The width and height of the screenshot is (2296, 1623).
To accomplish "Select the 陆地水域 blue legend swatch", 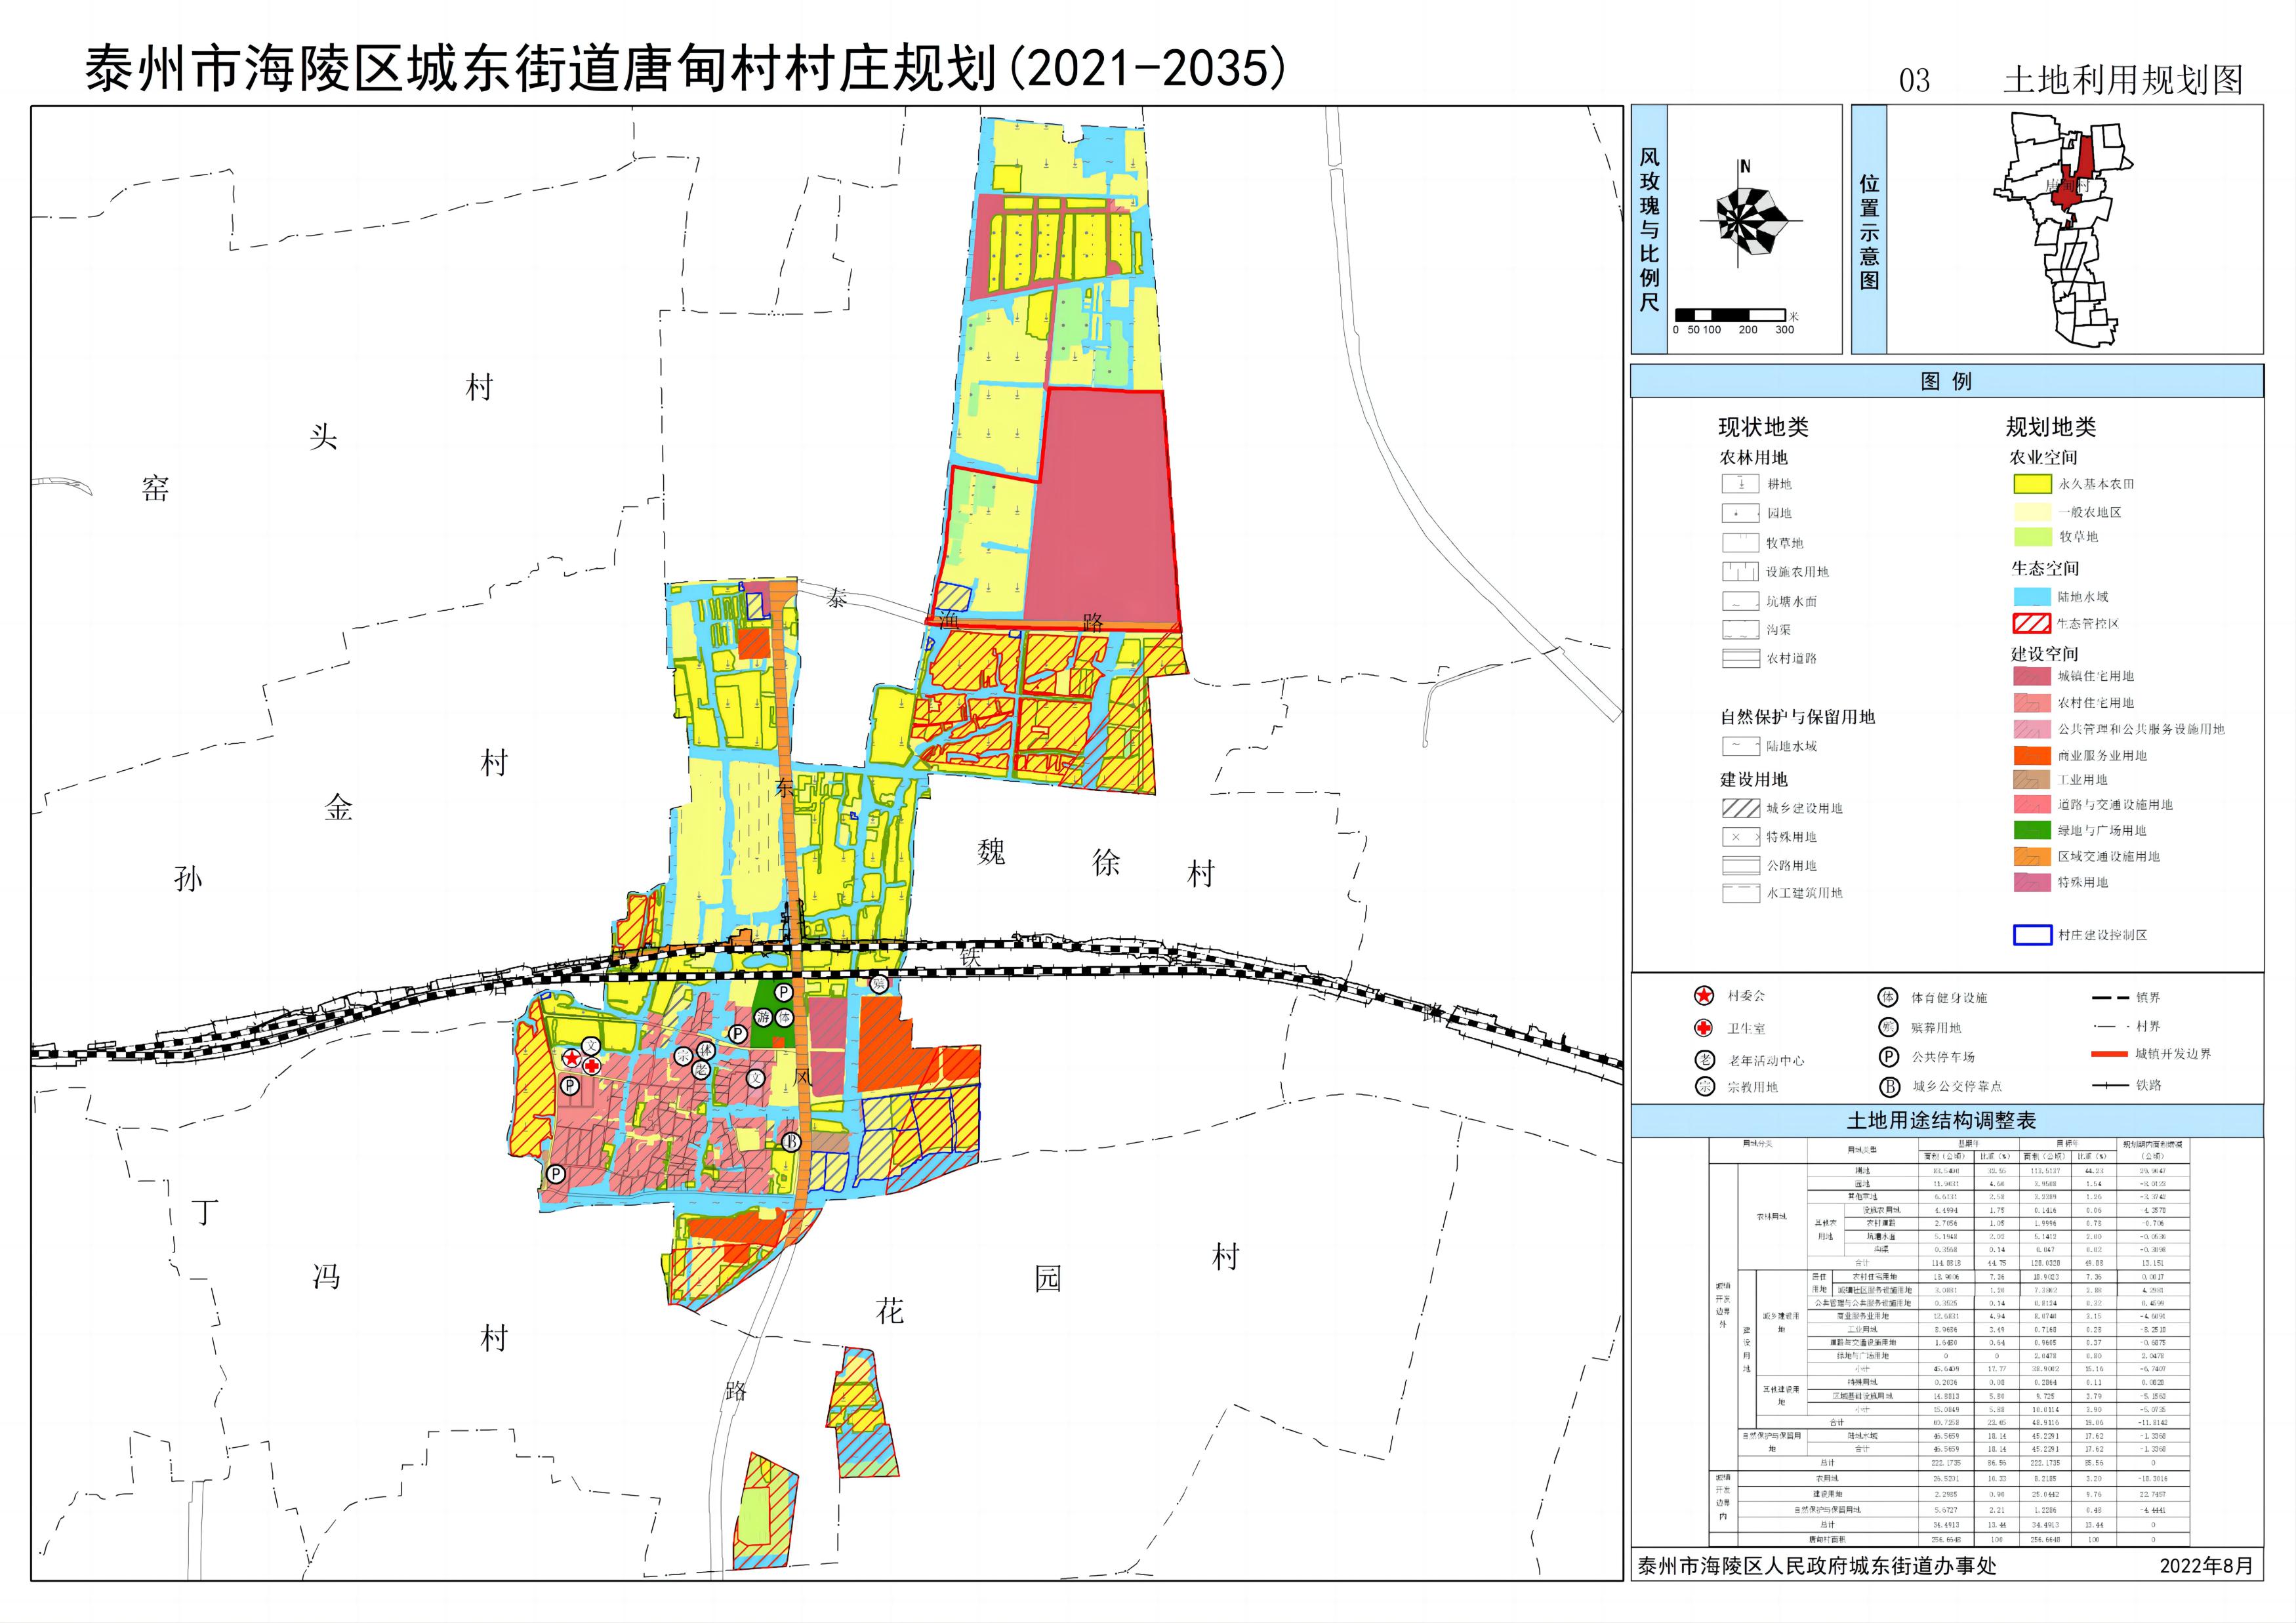I will (x=2032, y=597).
